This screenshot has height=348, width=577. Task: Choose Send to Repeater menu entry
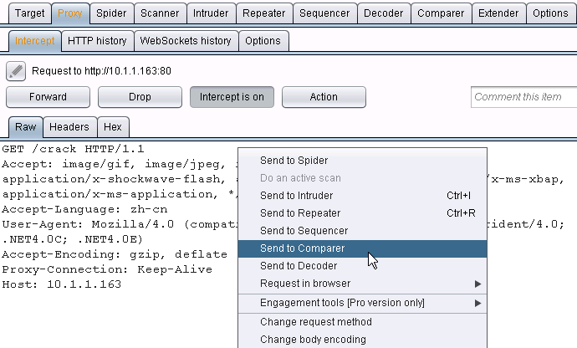[x=362, y=213]
